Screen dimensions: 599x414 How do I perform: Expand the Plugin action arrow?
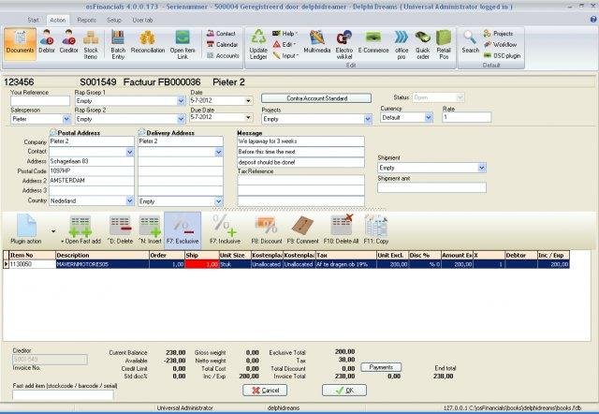tap(53, 231)
